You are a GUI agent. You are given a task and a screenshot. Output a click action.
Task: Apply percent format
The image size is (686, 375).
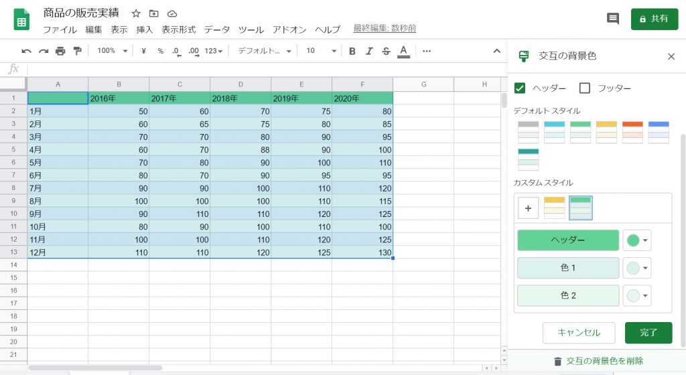pyautogui.click(x=161, y=51)
